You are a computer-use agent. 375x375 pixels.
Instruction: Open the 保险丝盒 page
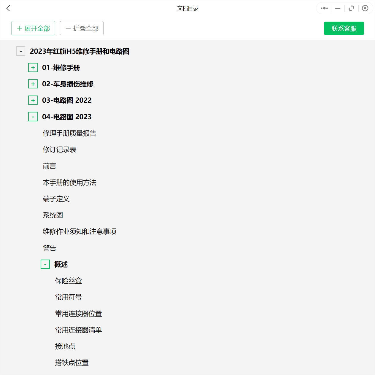tap(68, 281)
